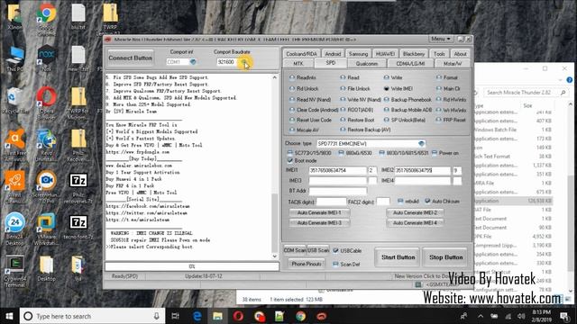Click the Connect Button

(x=130, y=58)
